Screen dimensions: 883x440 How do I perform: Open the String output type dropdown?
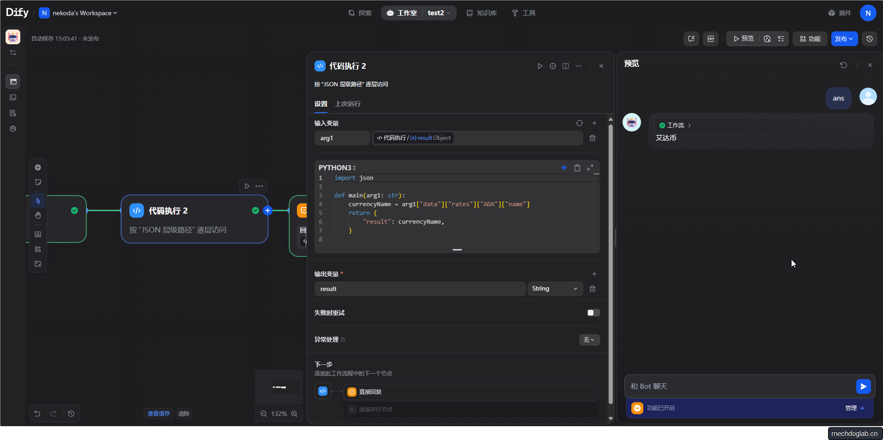coord(555,289)
